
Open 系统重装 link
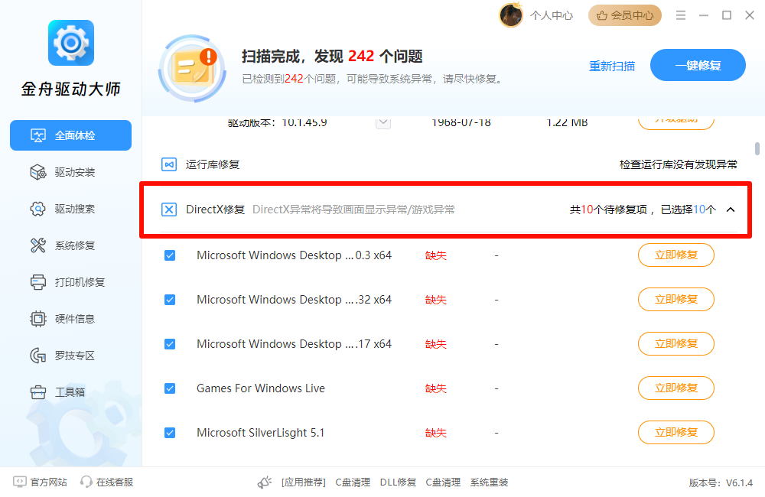(x=489, y=482)
